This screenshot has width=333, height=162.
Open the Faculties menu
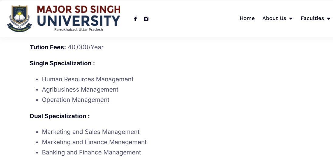pyautogui.click(x=312, y=18)
